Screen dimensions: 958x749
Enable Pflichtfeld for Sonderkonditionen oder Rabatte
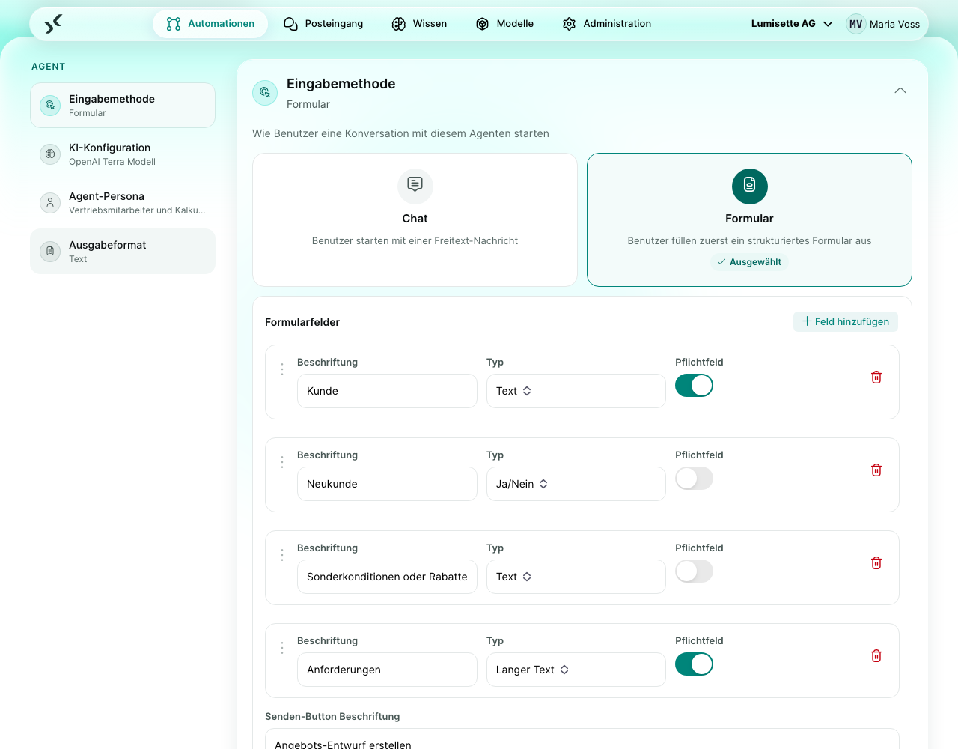[694, 571]
